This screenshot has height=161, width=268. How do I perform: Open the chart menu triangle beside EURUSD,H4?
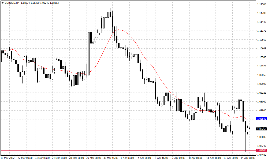coord(2,3)
